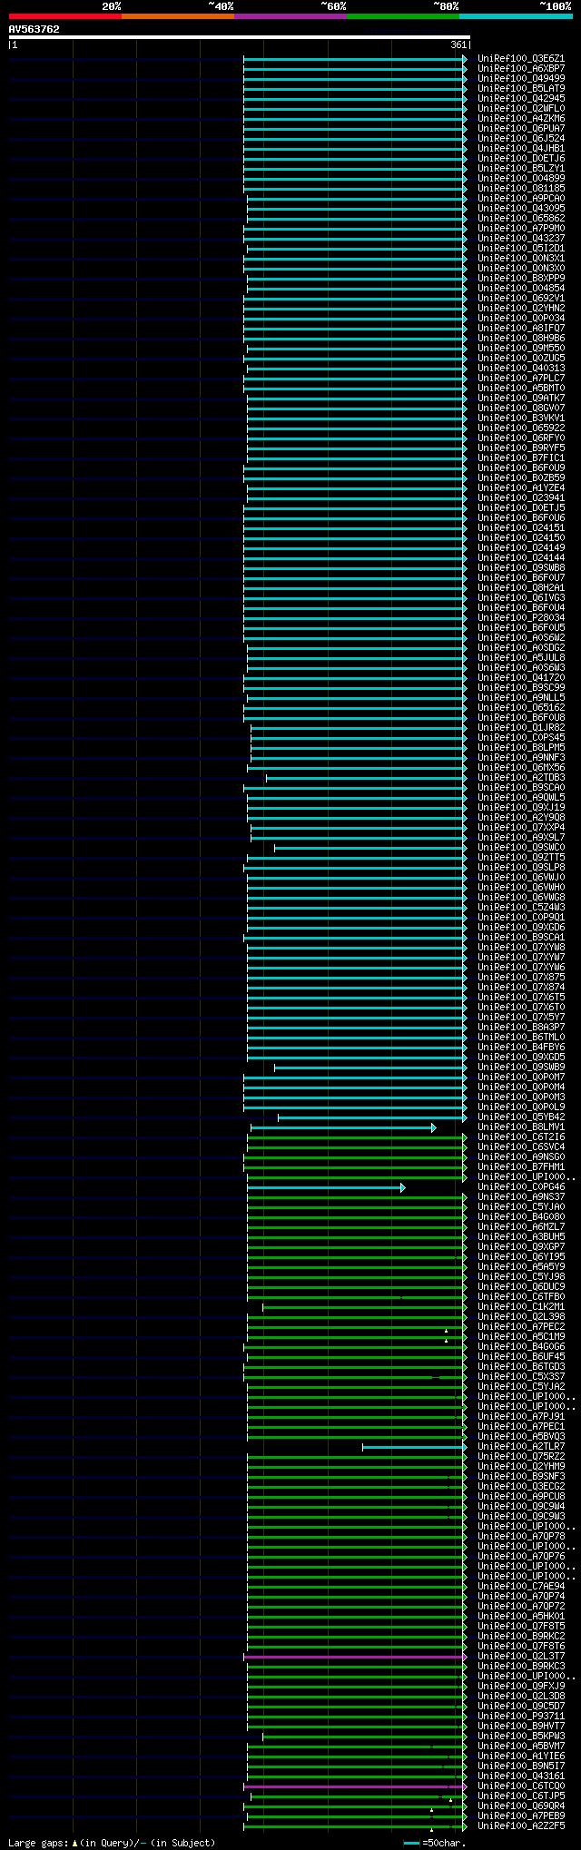
Task: Click the purple ~60% legend bar
Action: tap(290, 16)
